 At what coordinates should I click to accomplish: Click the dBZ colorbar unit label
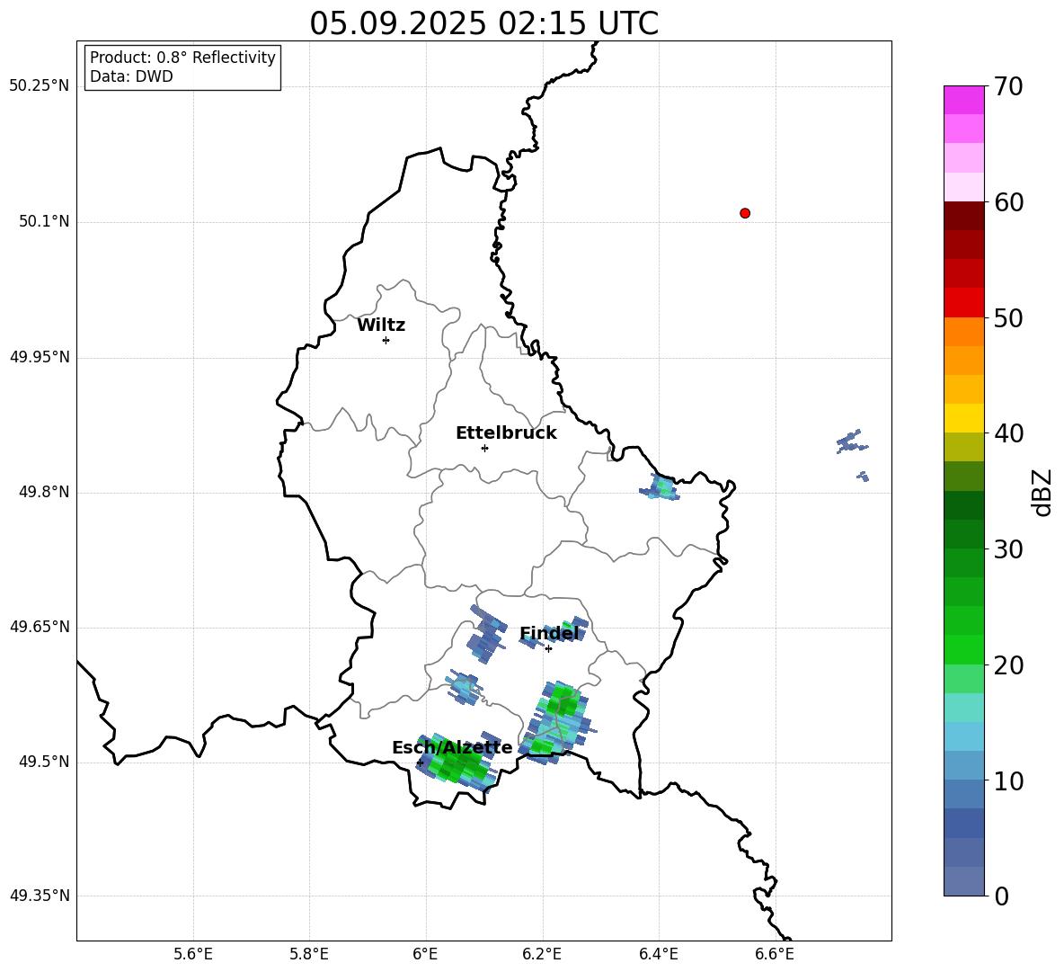[x=1043, y=492]
